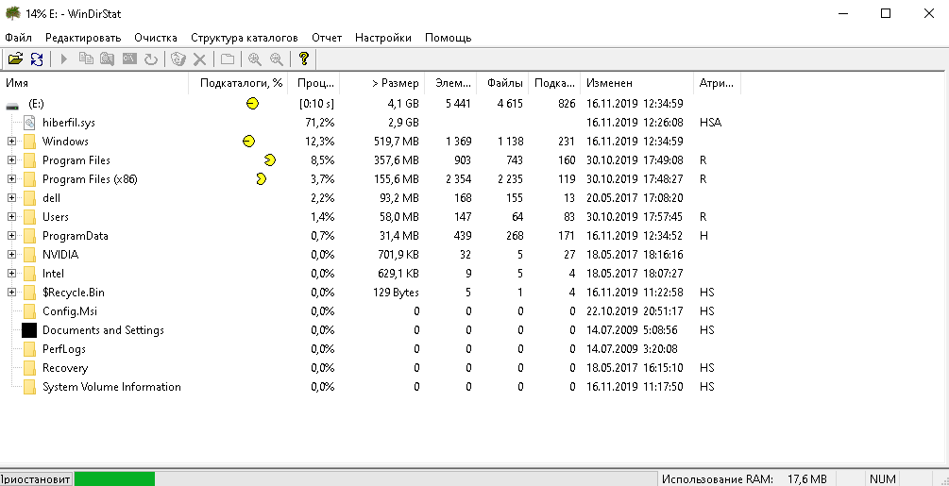Screen dimensions: 949x486
Task: Click the dell folder icon
Action: tap(29, 198)
